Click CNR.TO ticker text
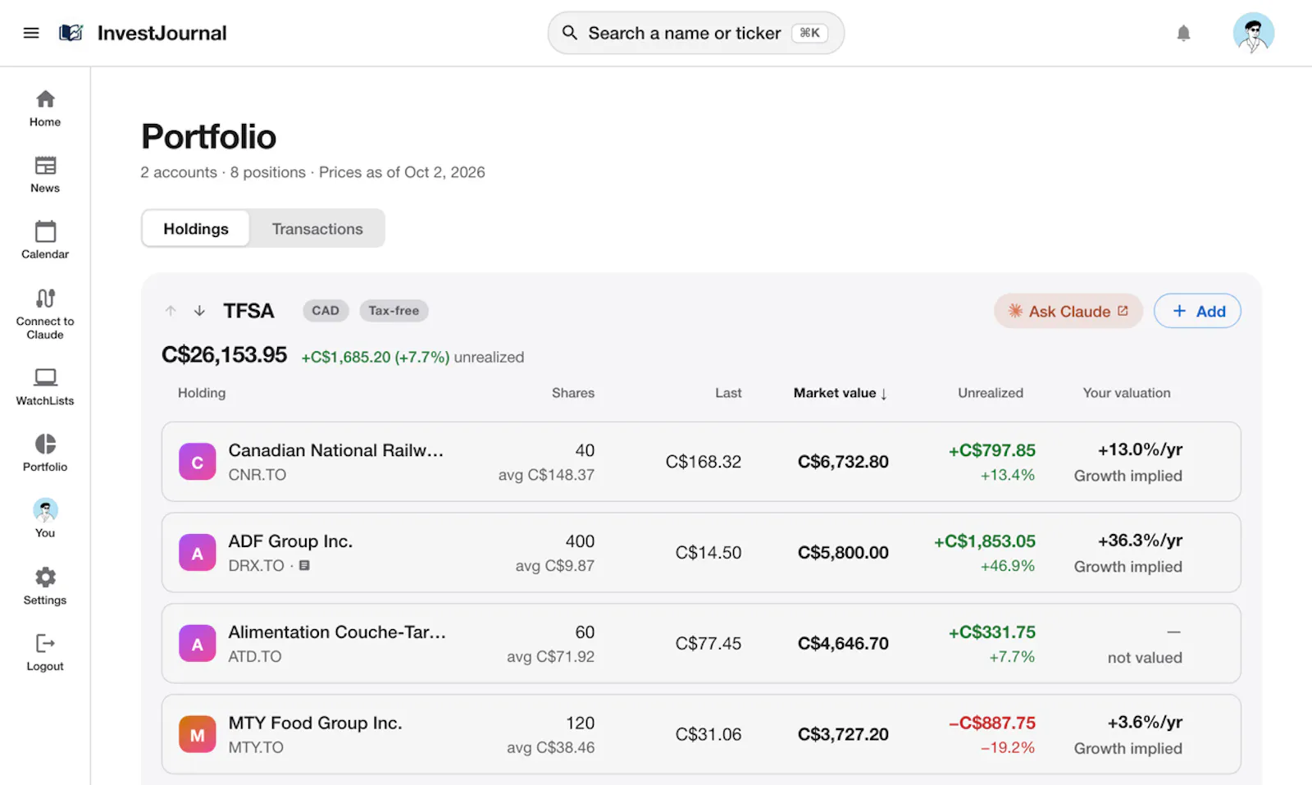Viewport: 1312px width, 785px height. pos(257,475)
